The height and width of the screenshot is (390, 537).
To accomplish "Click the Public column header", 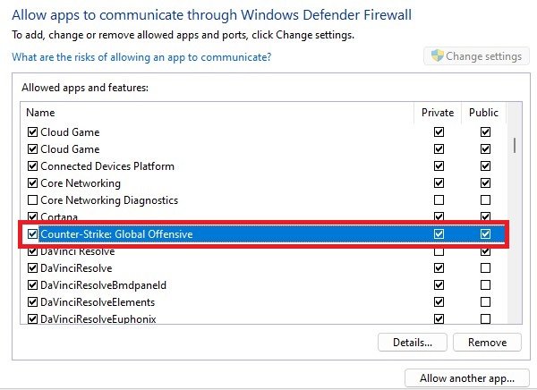I will click(485, 113).
